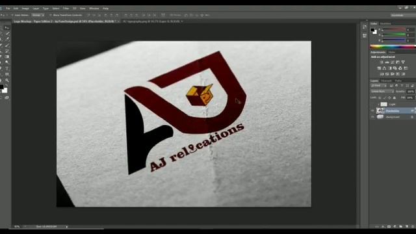Viewport: 416px width, 234px height.
Task: Add a Hue/Saturation adjustment
Action: click(379, 68)
